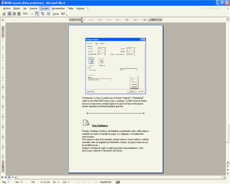Switch to Print Layout view button
The width and height of the screenshot is (230, 184).
pyautogui.click(x=9, y=177)
